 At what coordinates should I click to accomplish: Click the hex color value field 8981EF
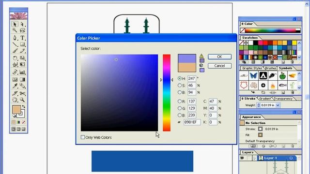(x=192, y=122)
